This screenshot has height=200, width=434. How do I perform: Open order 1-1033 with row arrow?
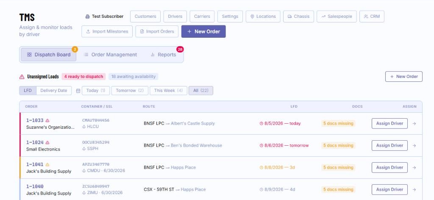pos(414,124)
